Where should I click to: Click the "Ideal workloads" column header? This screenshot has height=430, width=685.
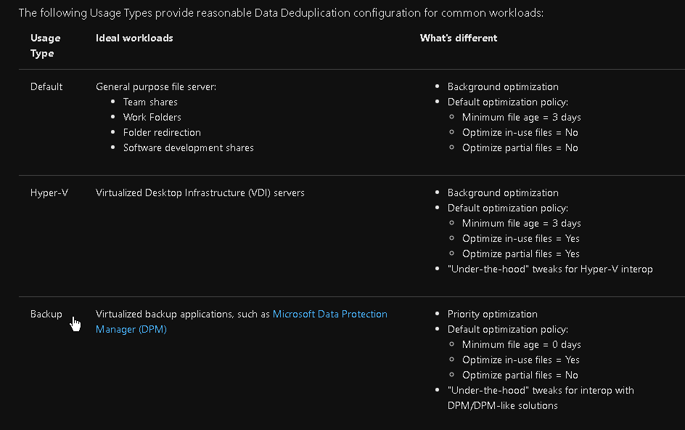pyautogui.click(x=134, y=38)
